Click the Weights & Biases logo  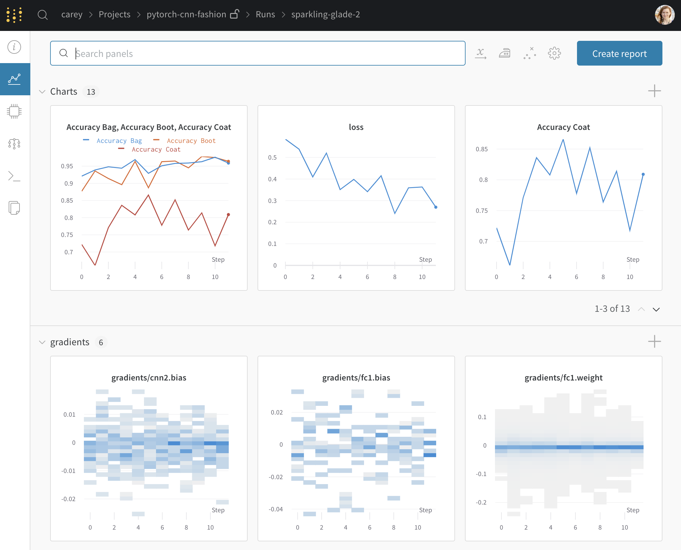coord(14,15)
